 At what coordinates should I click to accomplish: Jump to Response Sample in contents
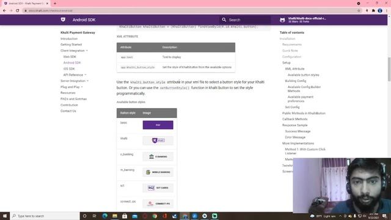pyautogui.click(x=294, y=125)
